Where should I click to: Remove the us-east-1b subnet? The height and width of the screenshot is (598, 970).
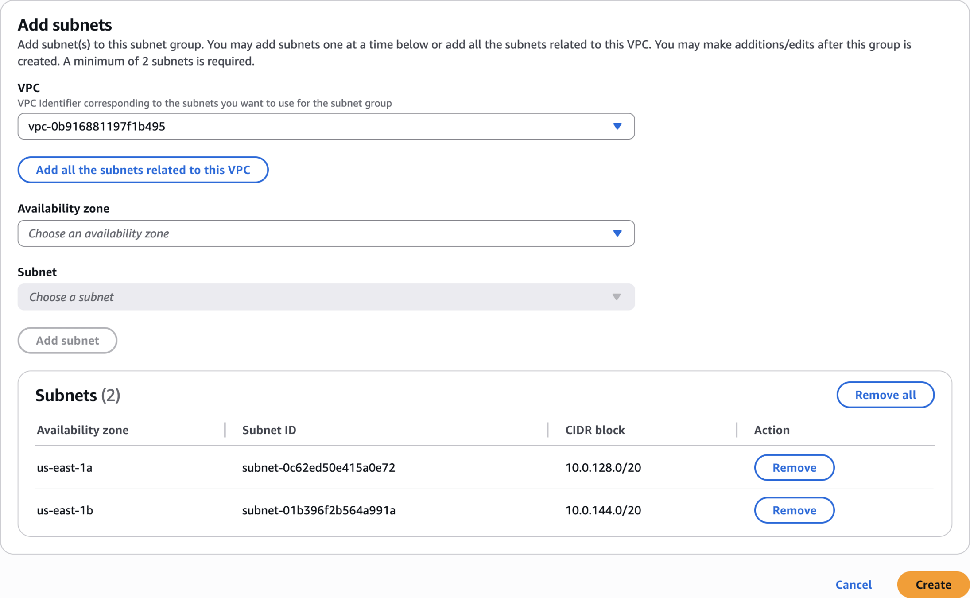click(x=794, y=510)
